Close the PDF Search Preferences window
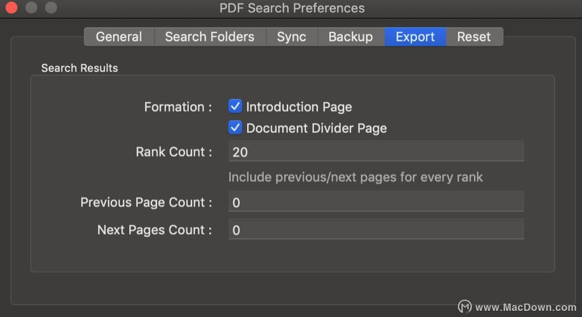Viewport: 582px width, 317px height. point(11,7)
